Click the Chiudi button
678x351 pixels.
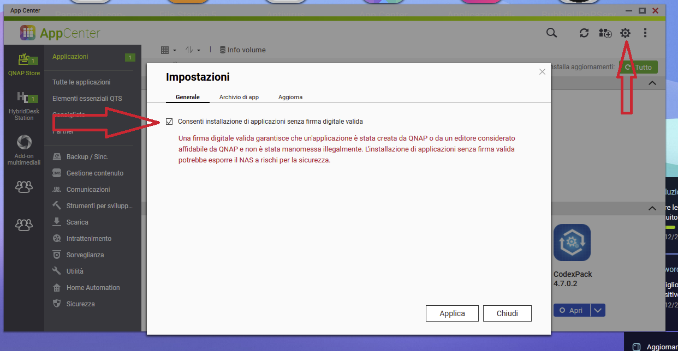click(507, 313)
